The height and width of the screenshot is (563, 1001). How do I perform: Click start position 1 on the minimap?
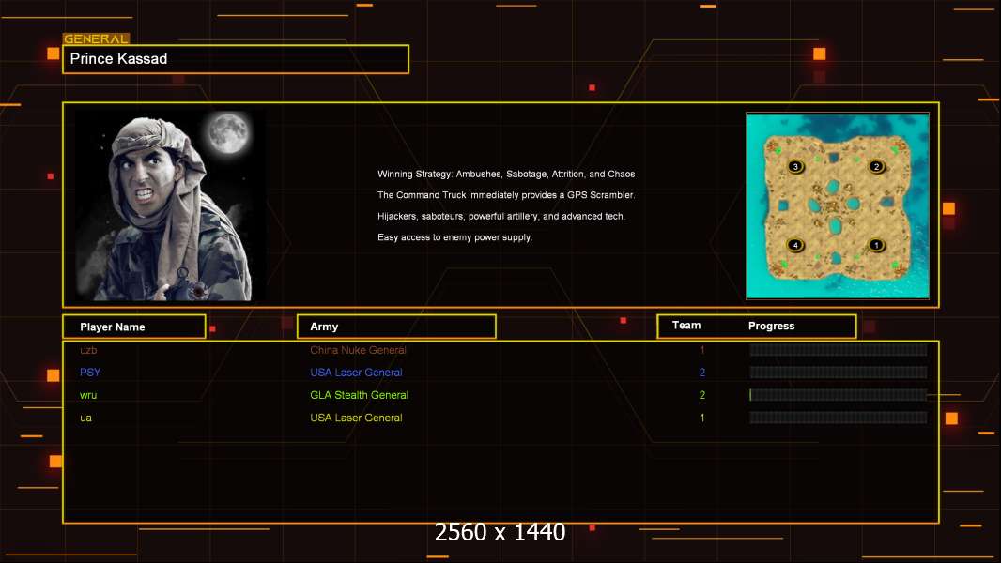tap(876, 245)
